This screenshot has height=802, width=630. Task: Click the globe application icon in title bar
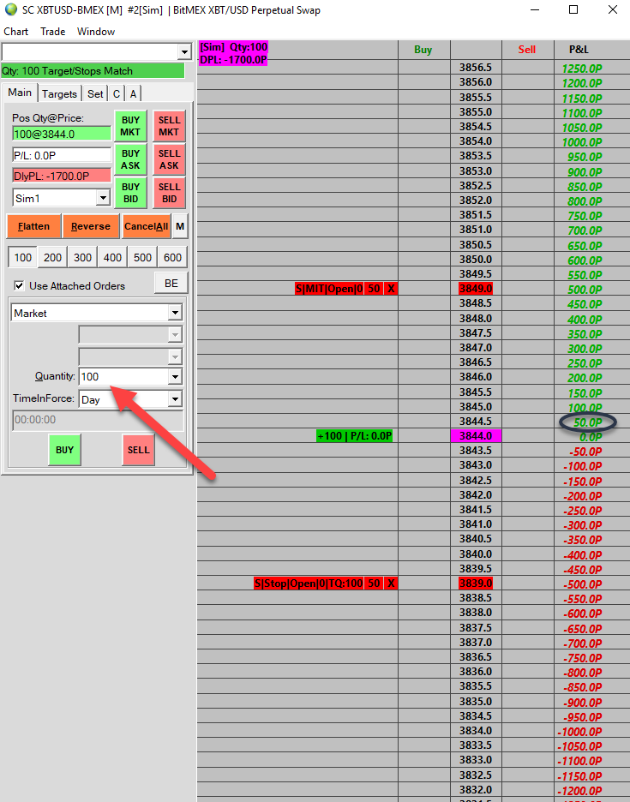click(11, 9)
